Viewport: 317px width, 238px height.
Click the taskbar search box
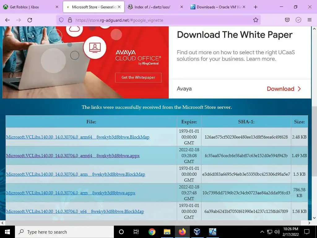point(64,232)
